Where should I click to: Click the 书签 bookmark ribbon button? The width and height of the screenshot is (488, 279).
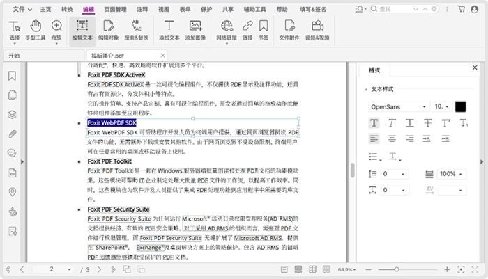pos(264,31)
